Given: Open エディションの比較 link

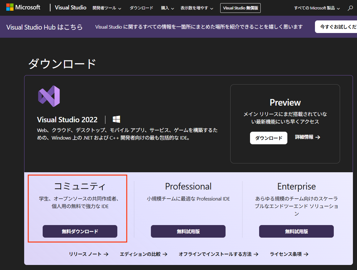Looking at the screenshot, I should point(143,254).
